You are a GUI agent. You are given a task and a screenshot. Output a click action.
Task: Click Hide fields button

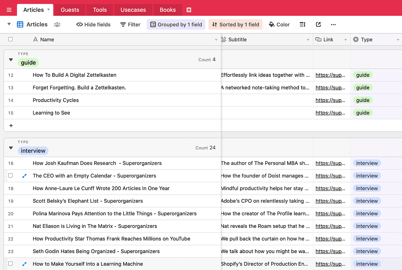pyautogui.click(x=93, y=24)
